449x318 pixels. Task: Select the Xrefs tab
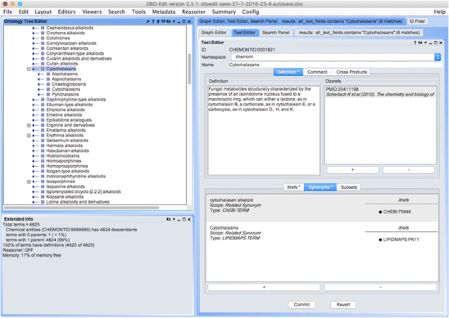293,187
